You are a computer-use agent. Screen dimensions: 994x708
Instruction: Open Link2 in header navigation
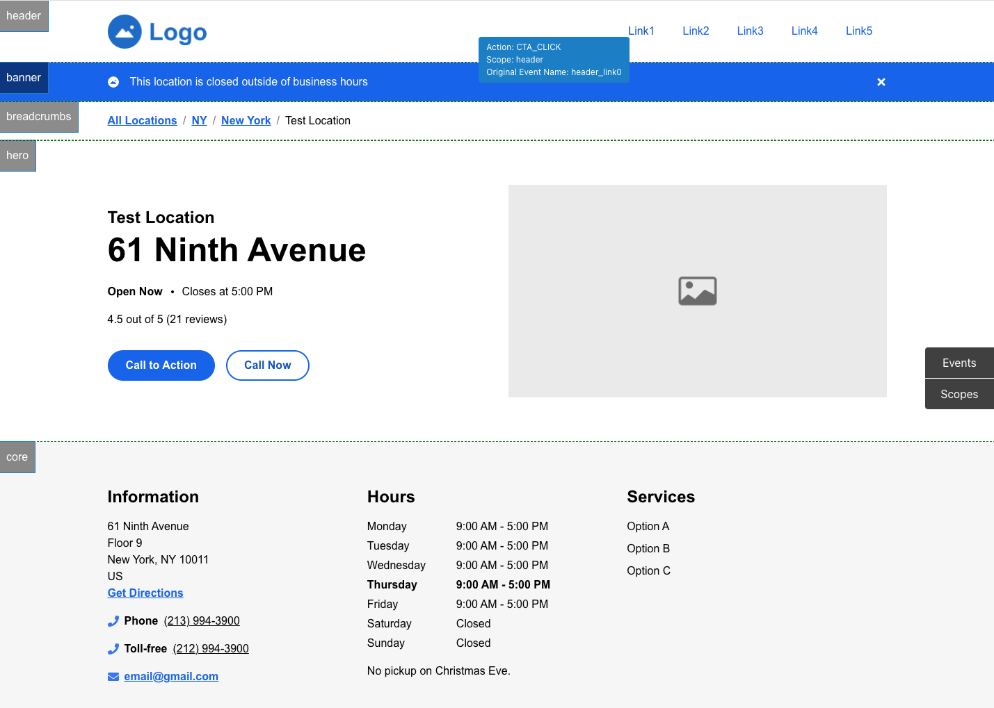pyautogui.click(x=696, y=31)
